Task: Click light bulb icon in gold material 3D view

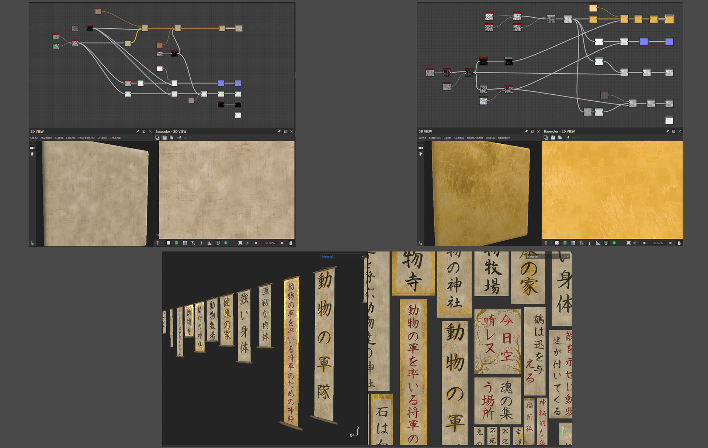Action: coord(420,154)
